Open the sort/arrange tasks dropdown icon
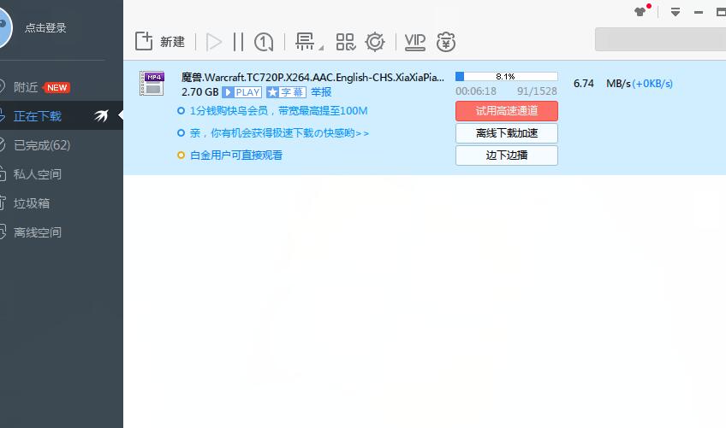 pos(309,42)
